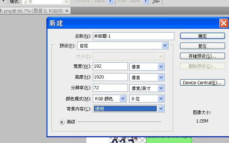The image size is (229, 143).
Task: Open the resolution unit dropdown 像素/英寸
Action: [x=147, y=88]
